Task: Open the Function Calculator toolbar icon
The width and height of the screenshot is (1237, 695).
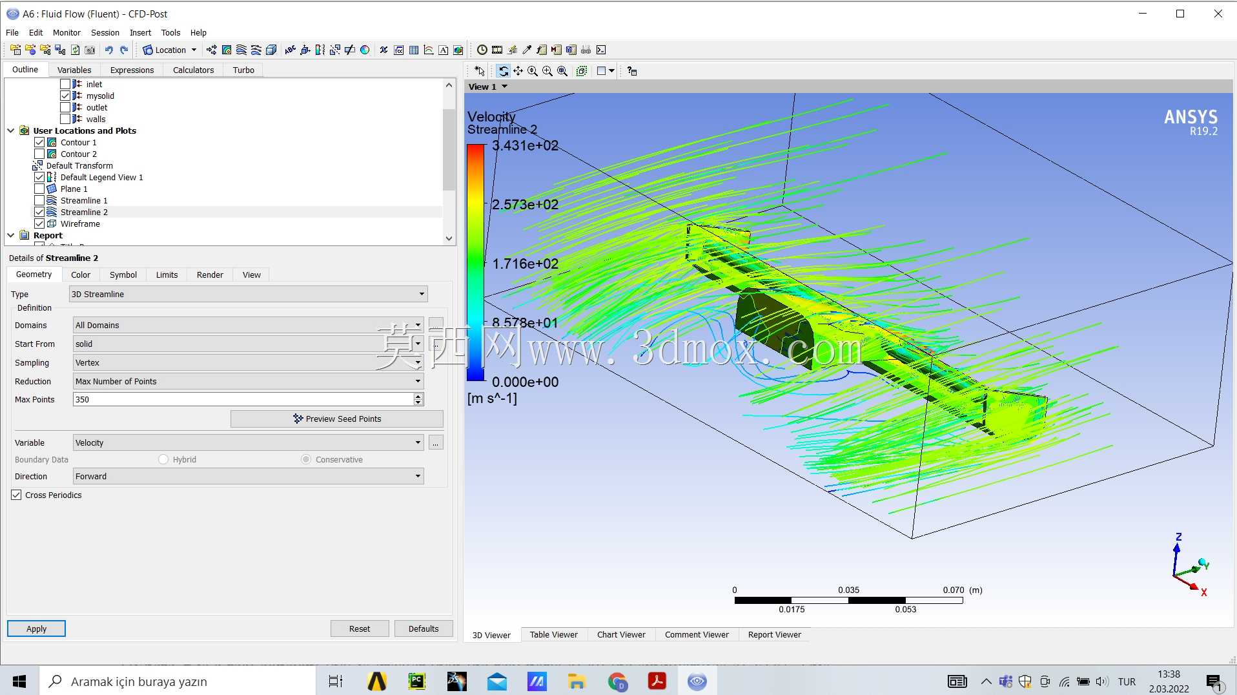Action: point(542,50)
